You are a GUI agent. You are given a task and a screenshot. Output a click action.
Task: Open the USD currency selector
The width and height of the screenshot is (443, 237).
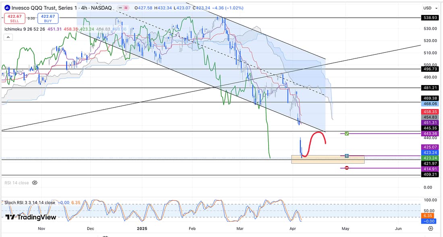tap(427, 8)
